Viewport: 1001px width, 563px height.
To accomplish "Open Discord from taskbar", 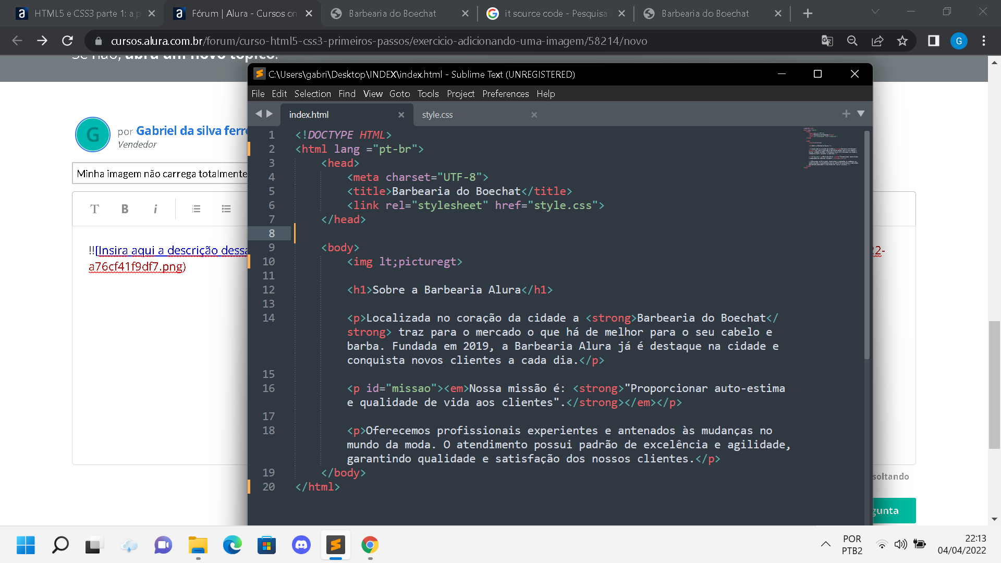I will [x=301, y=545].
